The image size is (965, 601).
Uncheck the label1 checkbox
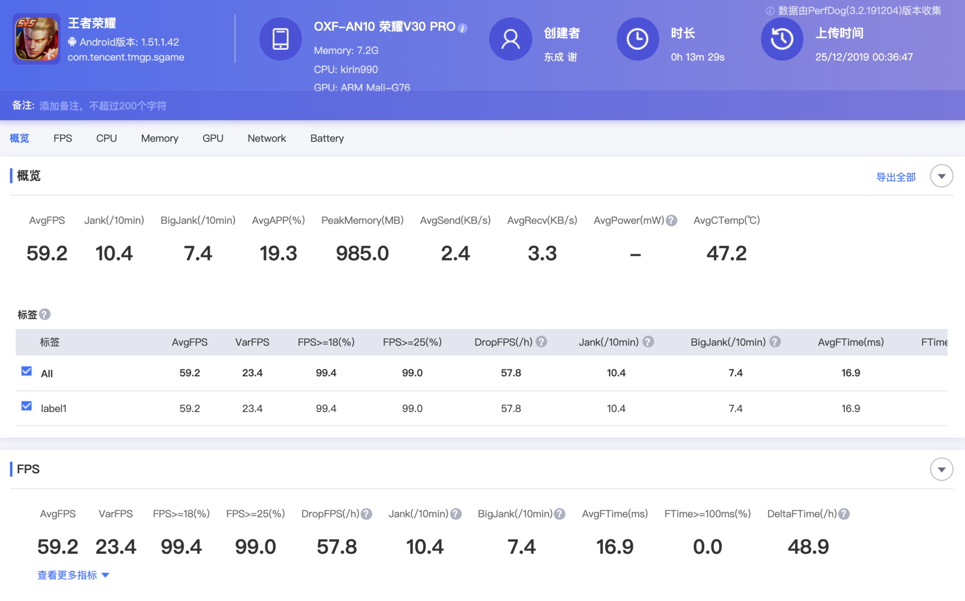pos(27,406)
